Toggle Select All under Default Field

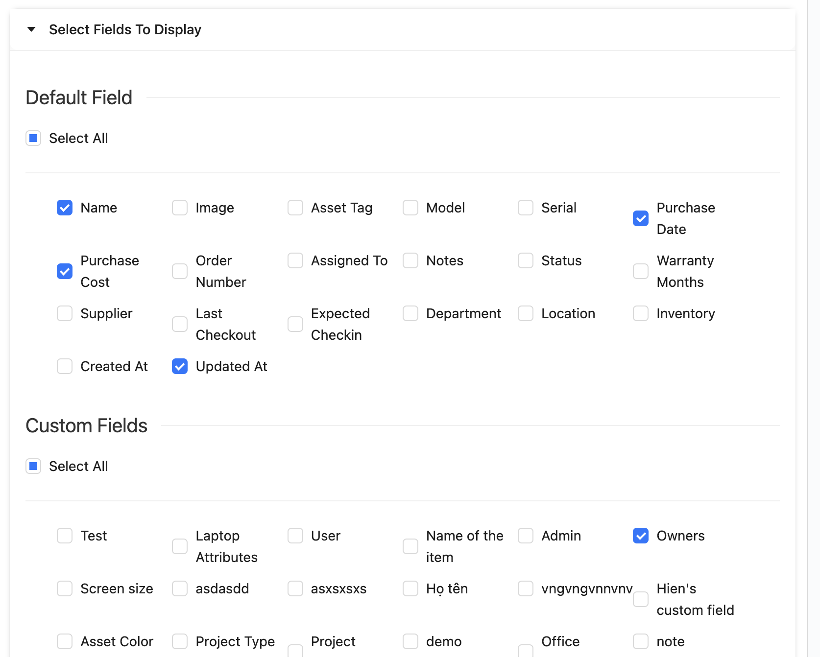(33, 139)
